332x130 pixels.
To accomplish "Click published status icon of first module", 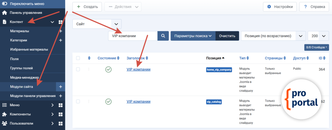I will tap(108, 69).
